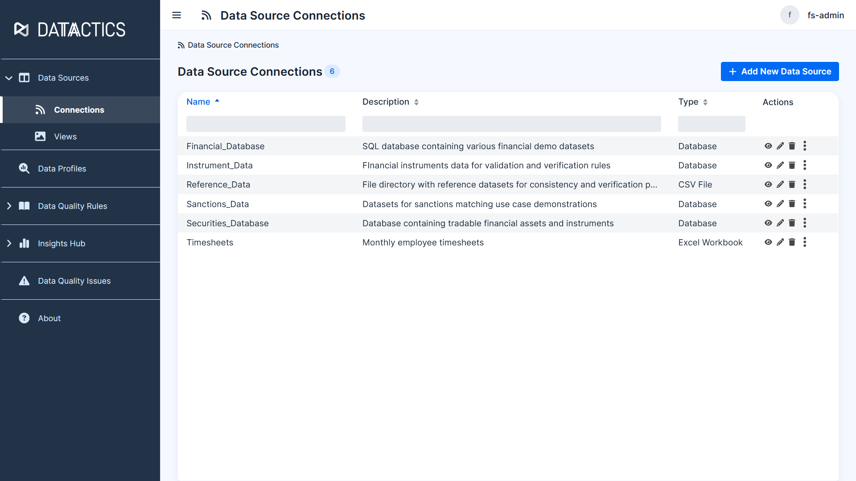Click the Name column filter input field
This screenshot has height=481, width=856.
tap(266, 124)
